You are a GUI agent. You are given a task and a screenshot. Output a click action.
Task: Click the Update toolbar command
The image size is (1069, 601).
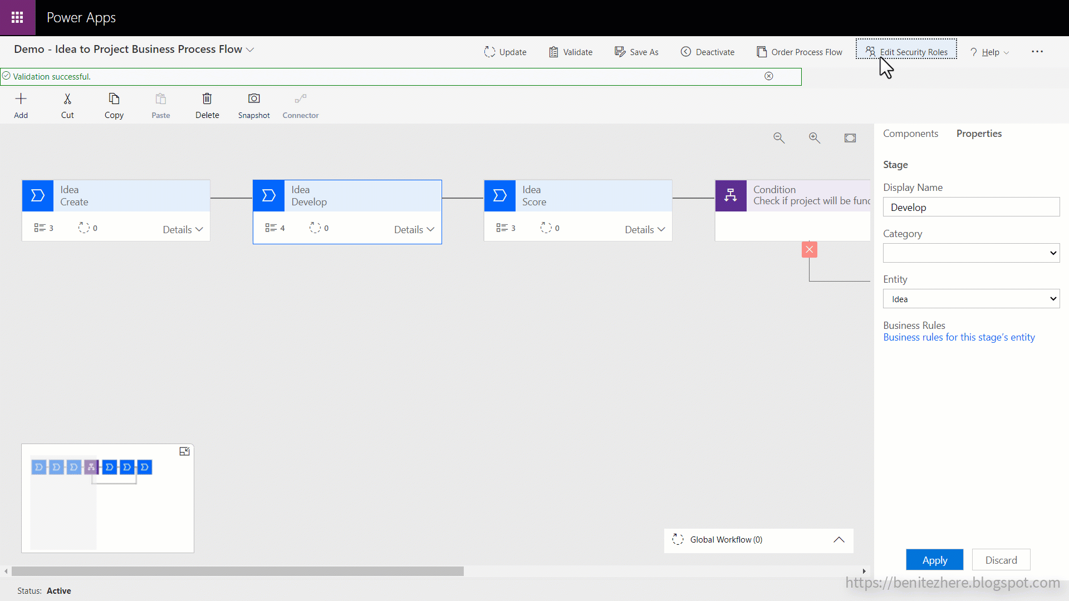[x=505, y=52]
